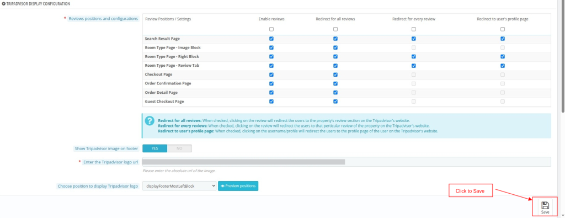Click the Checkout Page row label
The height and width of the screenshot is (218, 565).
[158, 75]
